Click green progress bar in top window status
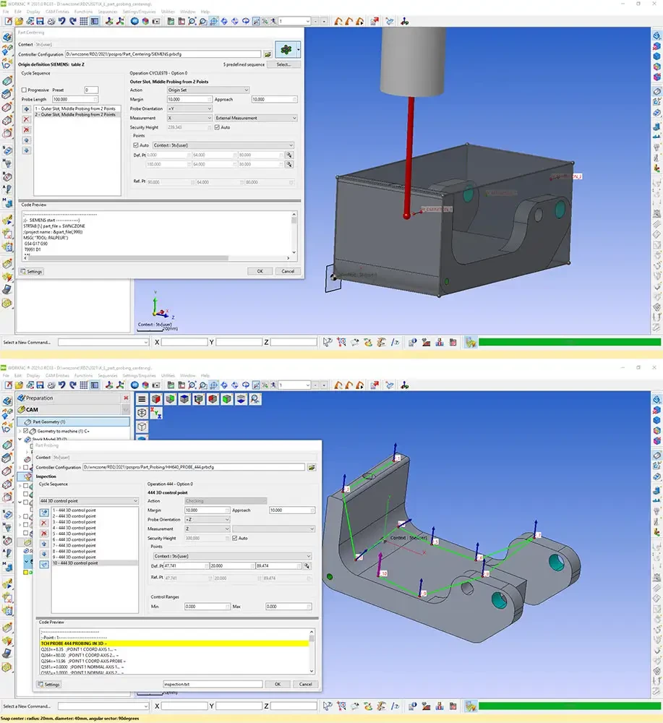Viewport: 663px width, 723px height. click(x=570, y=342)
